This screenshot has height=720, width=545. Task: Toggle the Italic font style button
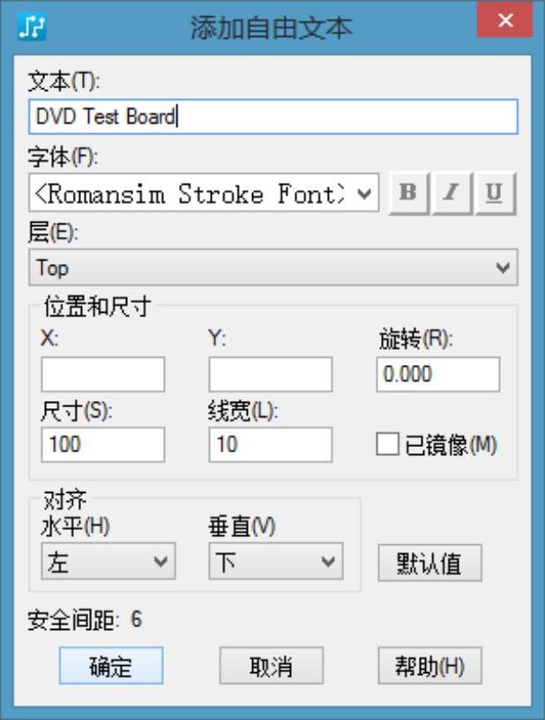(x=452, y=193)
